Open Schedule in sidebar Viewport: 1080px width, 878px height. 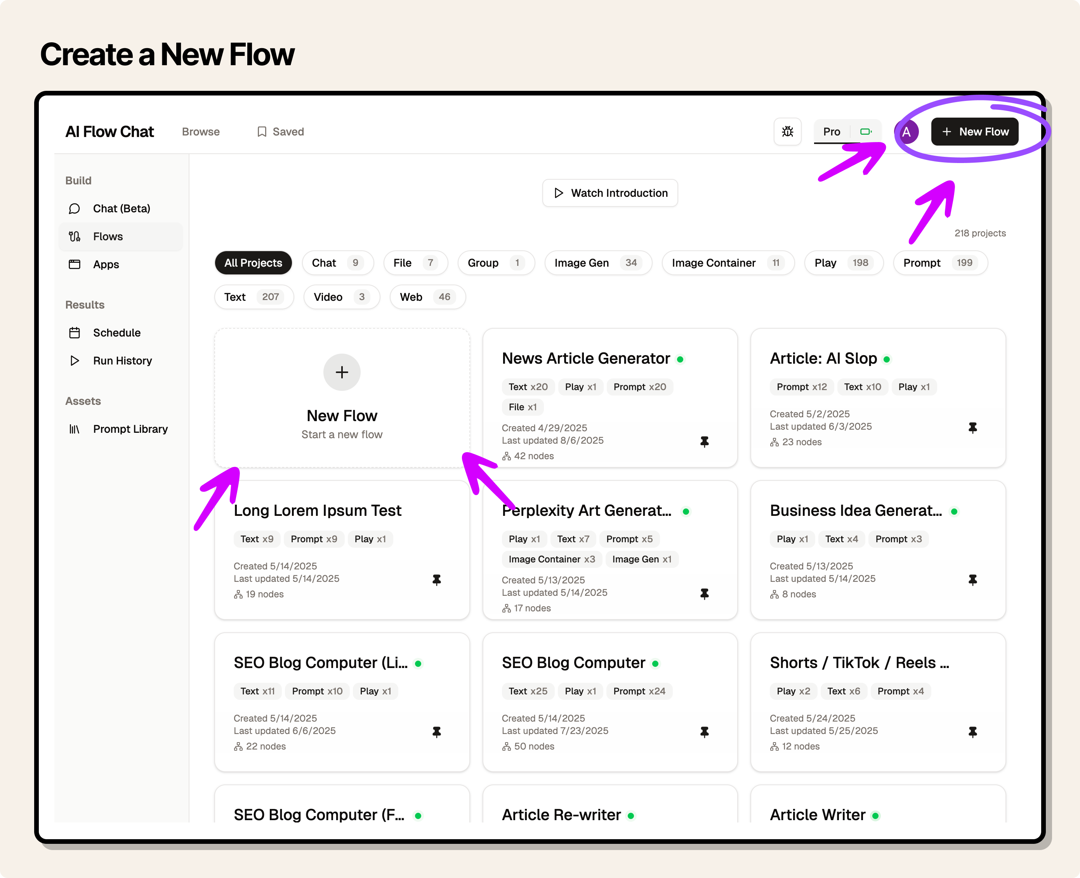click(x=120, y=332)
